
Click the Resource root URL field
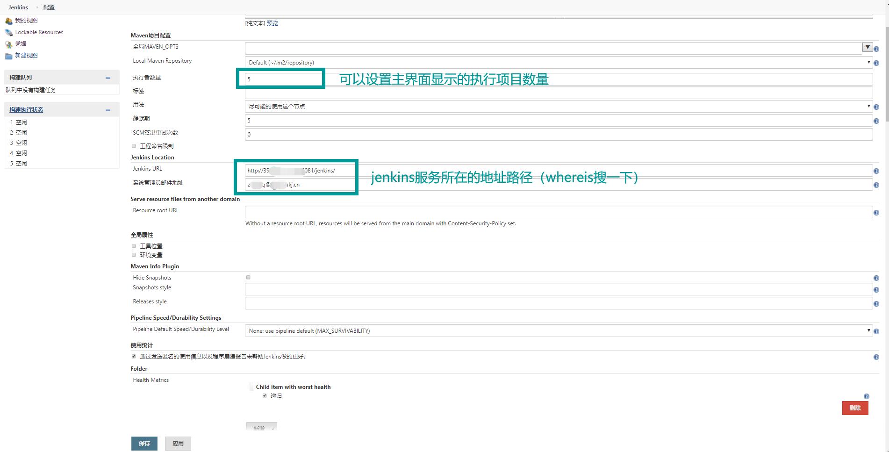tap(559, 212)
